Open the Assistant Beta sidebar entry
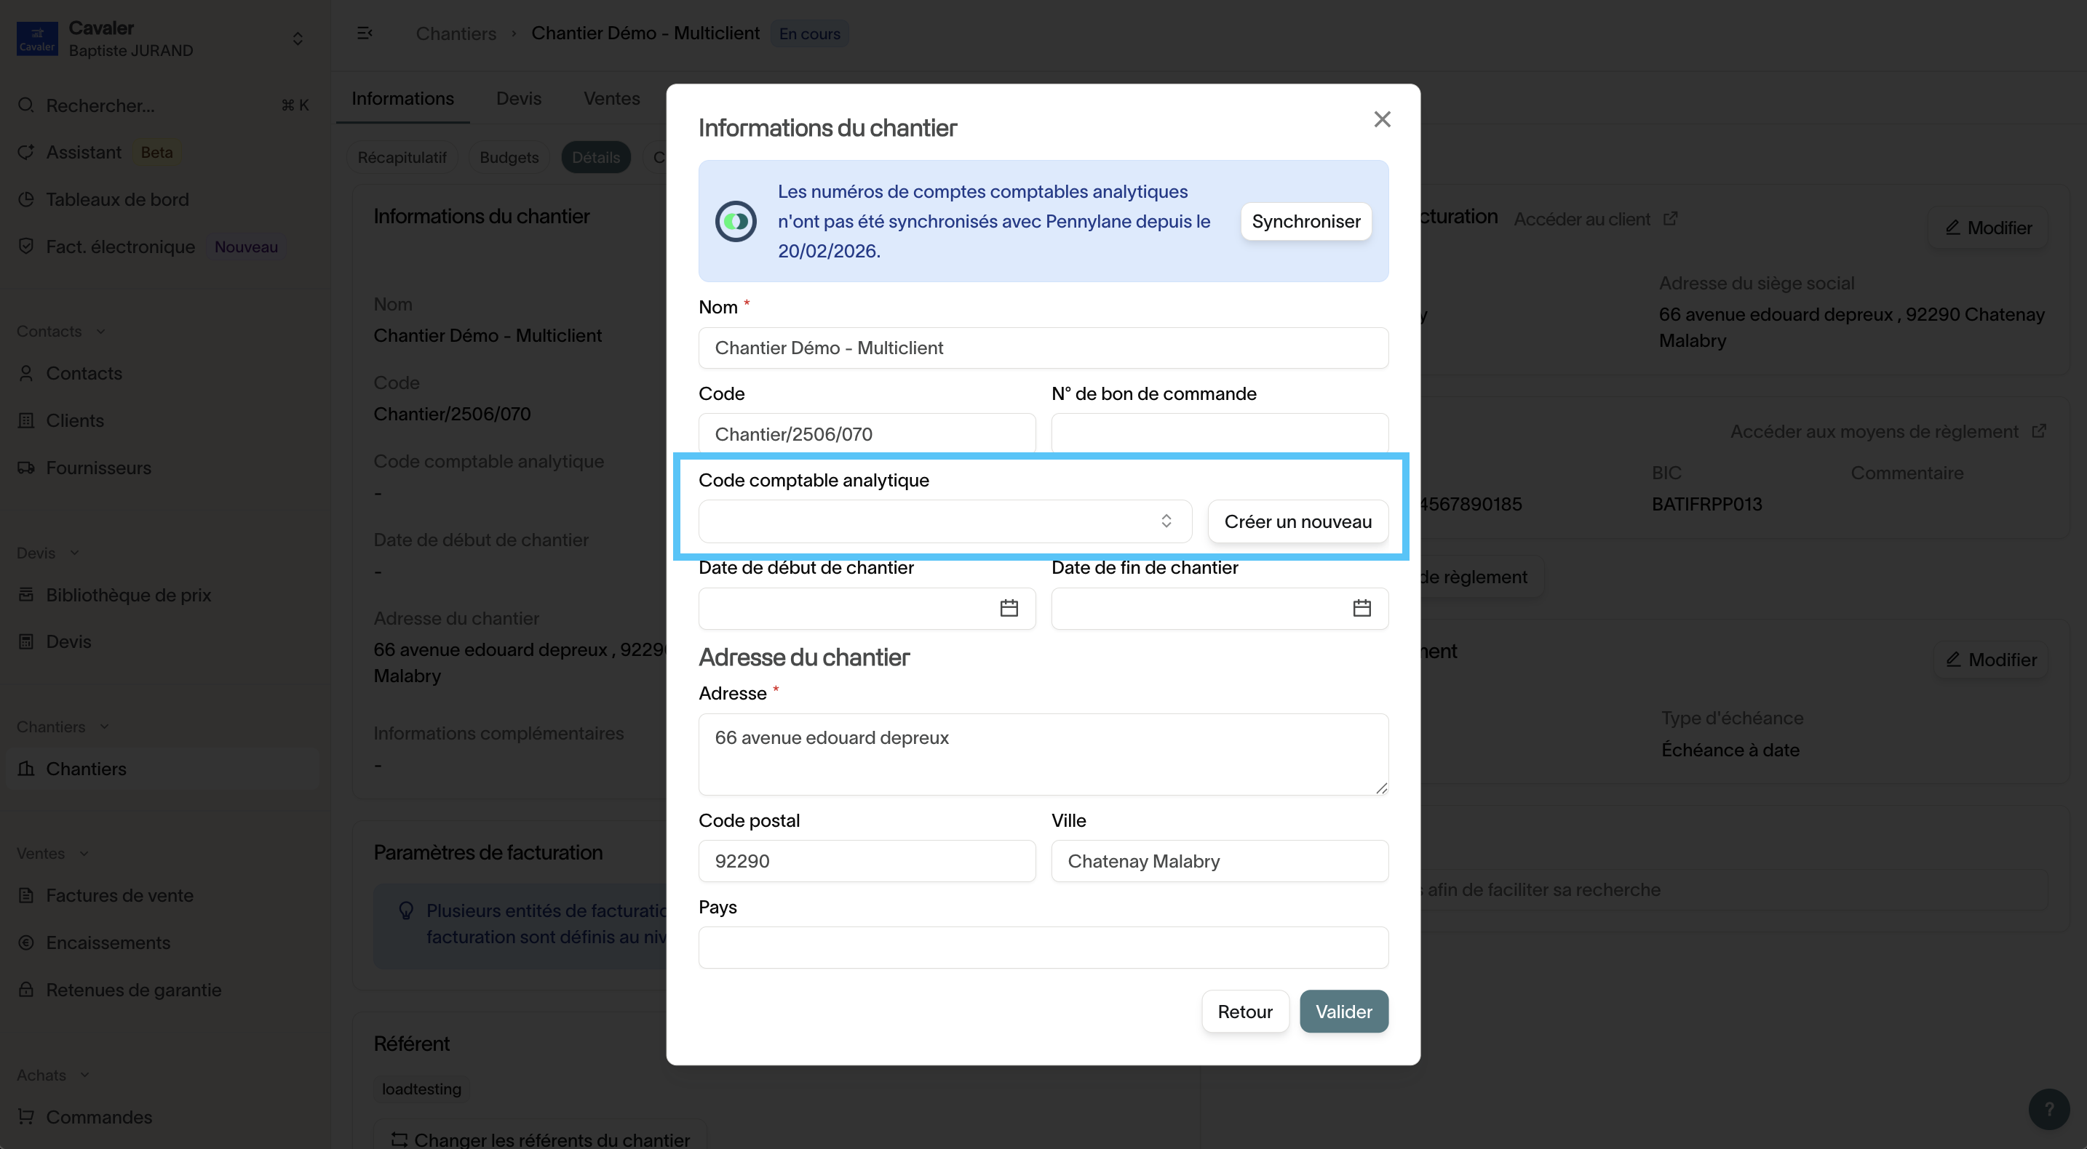The width and height of the screenshot is (2087, 1149). click(x=84, y=152)
